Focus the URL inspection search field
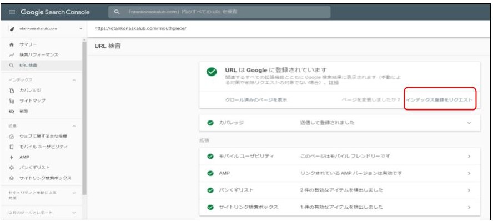The image size is (493, 221). [219, 12]
